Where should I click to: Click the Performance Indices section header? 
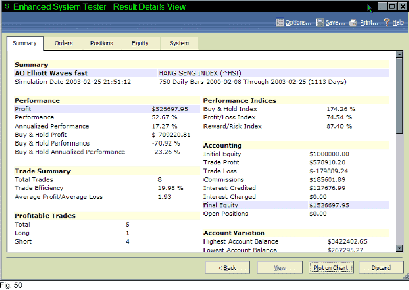pos(240,101)
